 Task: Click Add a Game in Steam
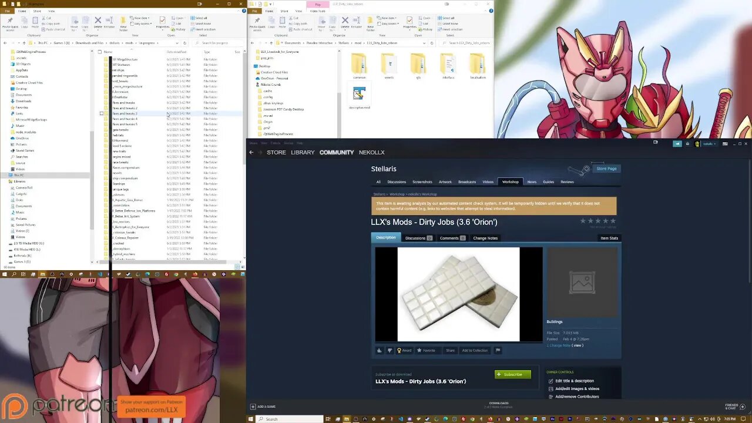[x=263, y=407]
